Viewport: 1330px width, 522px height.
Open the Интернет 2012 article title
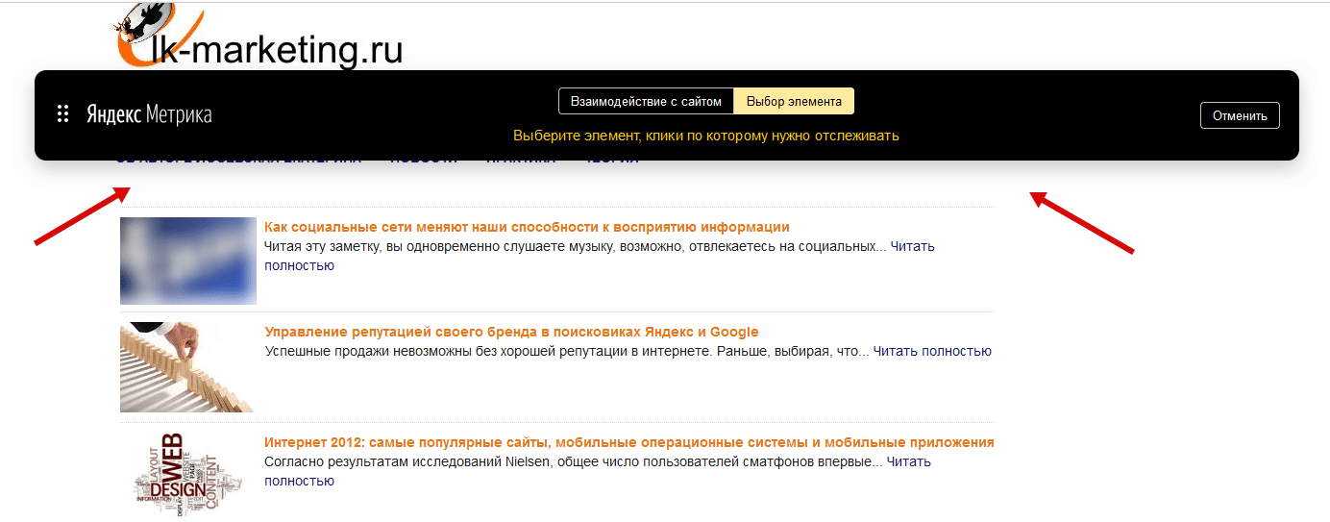tap(628, 442)
